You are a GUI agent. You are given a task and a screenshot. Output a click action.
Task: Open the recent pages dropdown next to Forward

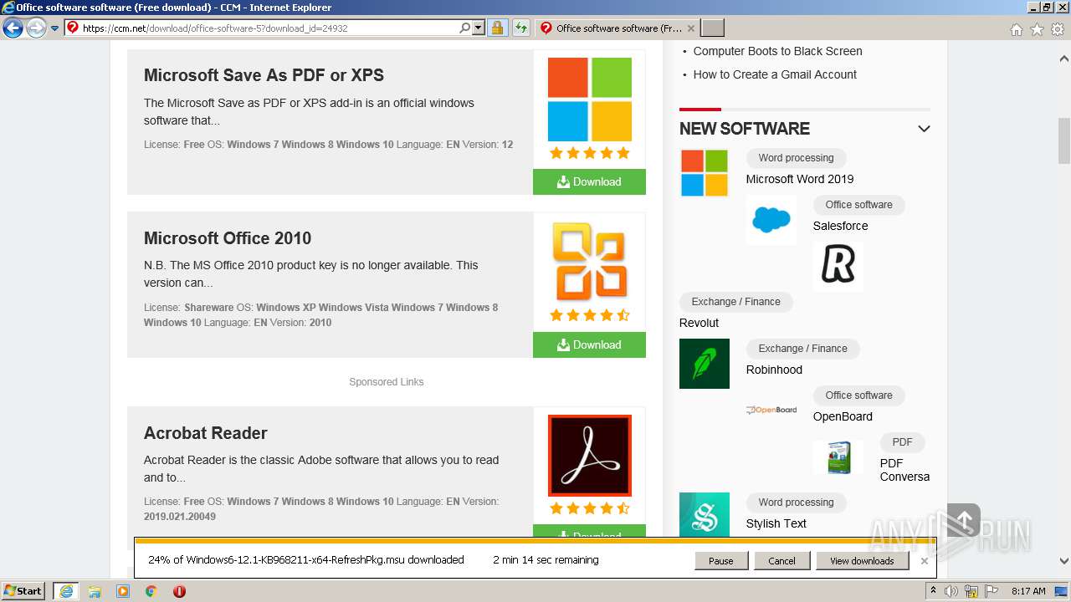point(55,28)
